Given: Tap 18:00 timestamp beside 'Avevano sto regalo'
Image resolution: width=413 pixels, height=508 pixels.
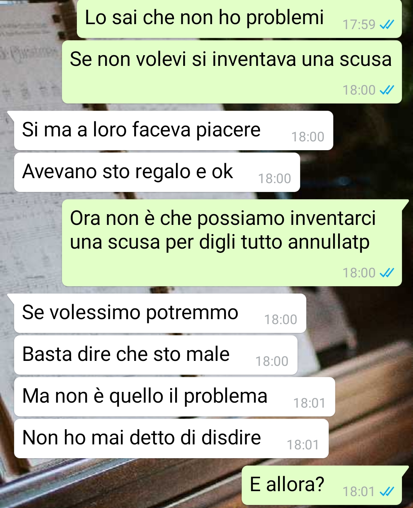Looking at the screenshot, I should [275, 179].
